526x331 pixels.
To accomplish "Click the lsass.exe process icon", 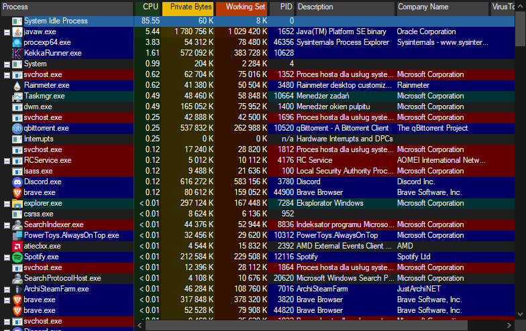I will pos(17,172).
